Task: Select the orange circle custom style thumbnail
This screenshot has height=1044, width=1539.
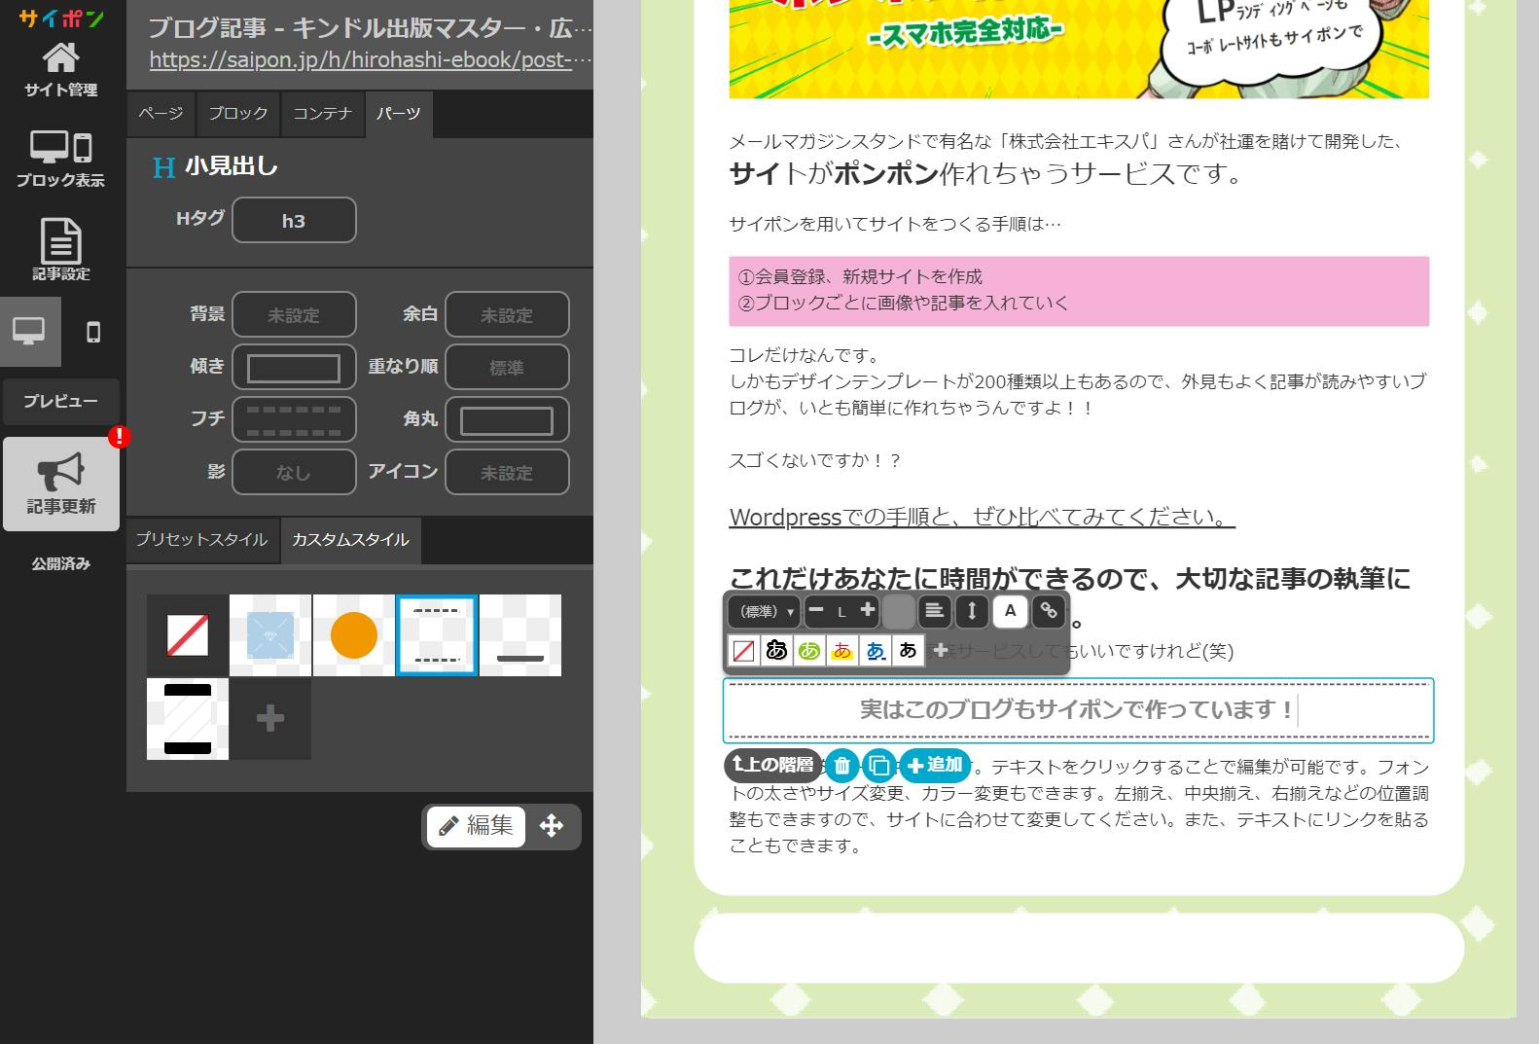Action: pos(353,635)
